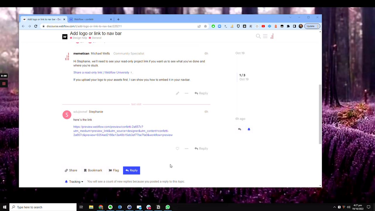Click the 6h timestamp on Stephanie's post
Image resolution: width=375 pixels, height=211 pixels.
pyautogui.click(x=206, y=112)
